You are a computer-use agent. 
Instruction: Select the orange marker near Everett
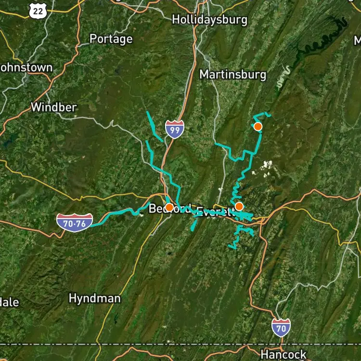(x=239, y=206)
